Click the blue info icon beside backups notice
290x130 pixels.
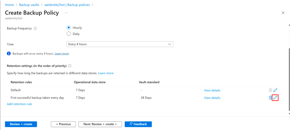point(9,54)
